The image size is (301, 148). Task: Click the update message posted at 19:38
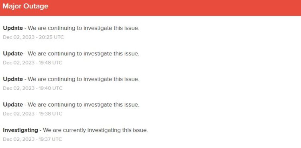[x=83, y=105]
